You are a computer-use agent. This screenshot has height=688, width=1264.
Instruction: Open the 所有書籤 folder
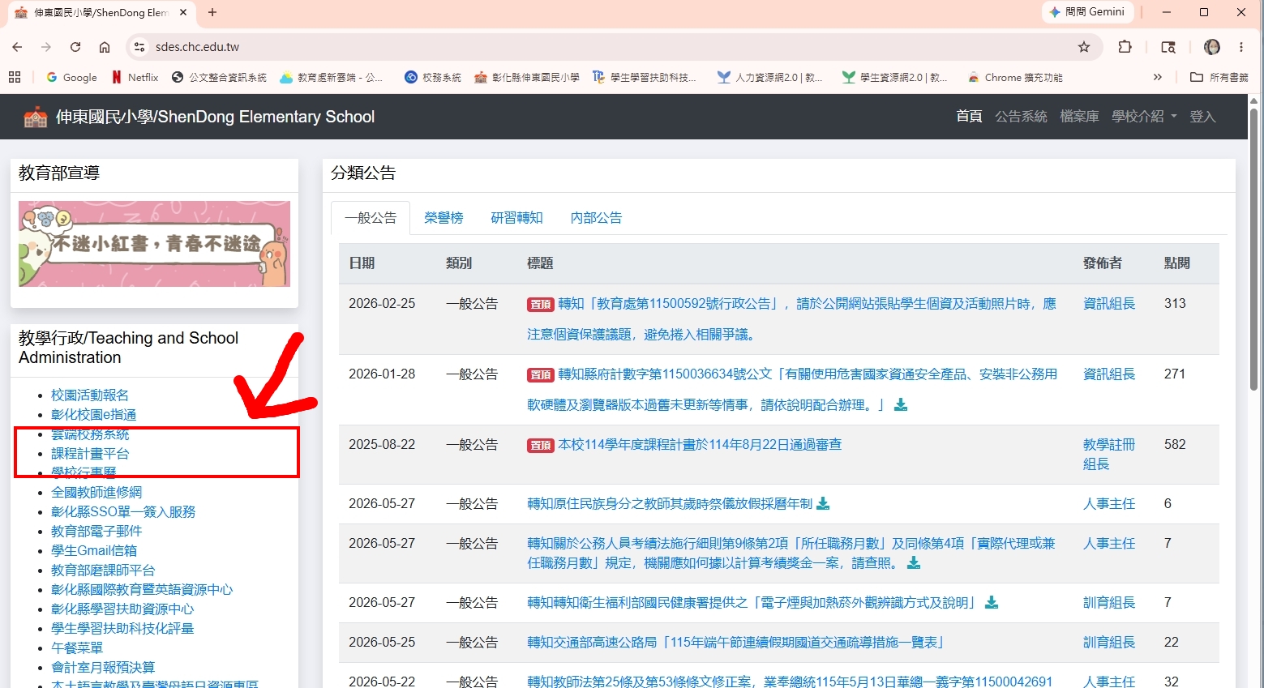1219,77
